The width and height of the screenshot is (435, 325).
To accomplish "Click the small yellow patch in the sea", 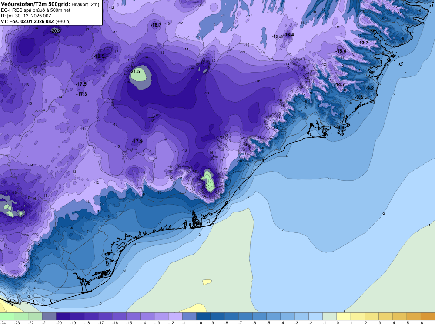I will 207,282.
